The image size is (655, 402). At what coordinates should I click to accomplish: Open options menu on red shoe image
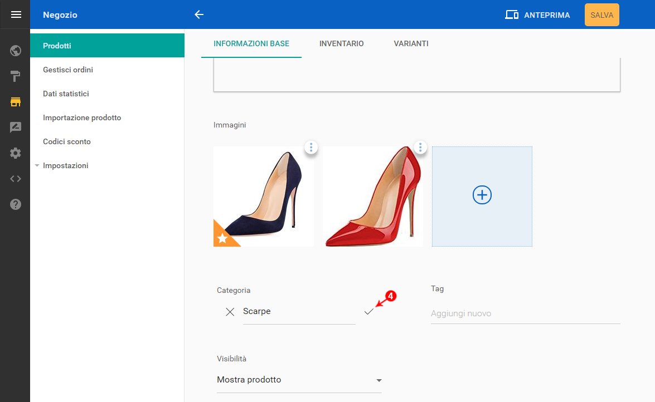point(420,148)
